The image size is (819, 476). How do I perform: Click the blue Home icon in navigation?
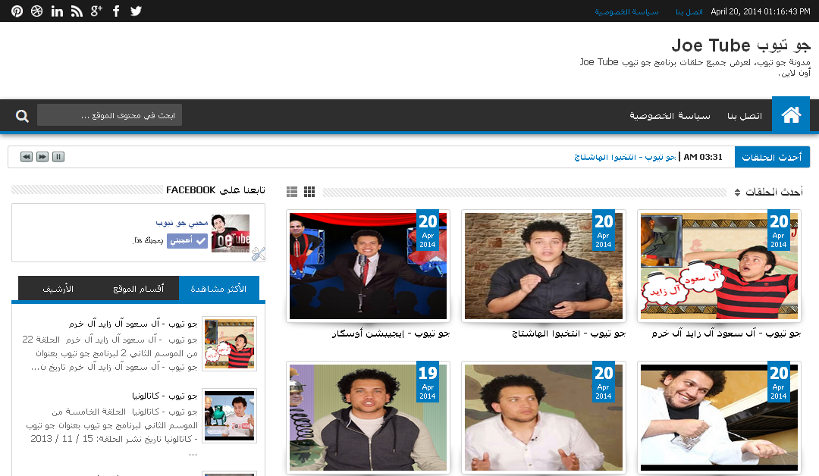pyautogui.click(x=791, y=114)
